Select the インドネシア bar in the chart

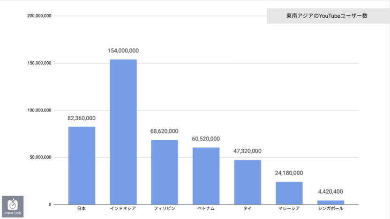(x=123, y=132)
